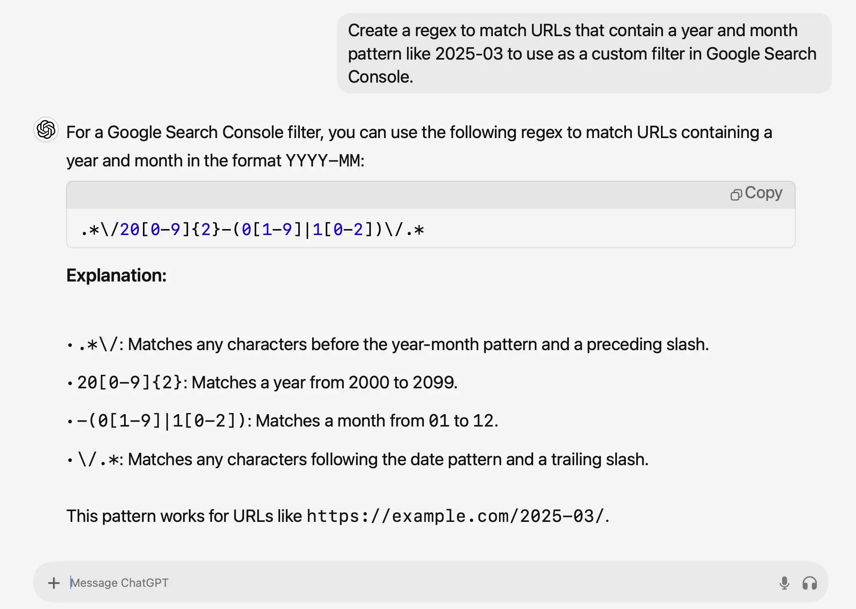Click the 'For a Google Search Console filter' sentence
The width and height of the screenshot is (856, 609).
pyautogui.click(x=419, y=132)
